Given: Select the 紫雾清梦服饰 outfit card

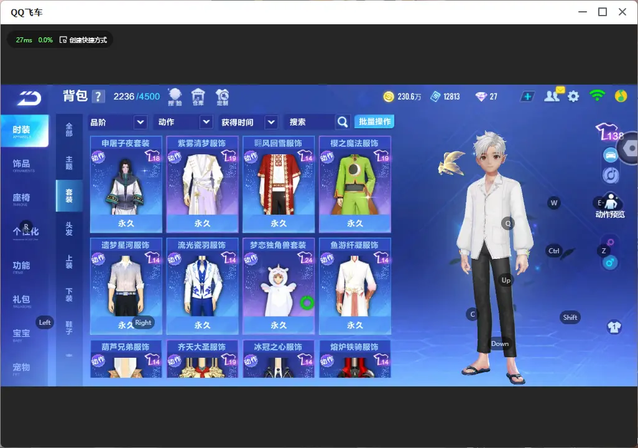Looking at the screenshot, I should [202, 184].
